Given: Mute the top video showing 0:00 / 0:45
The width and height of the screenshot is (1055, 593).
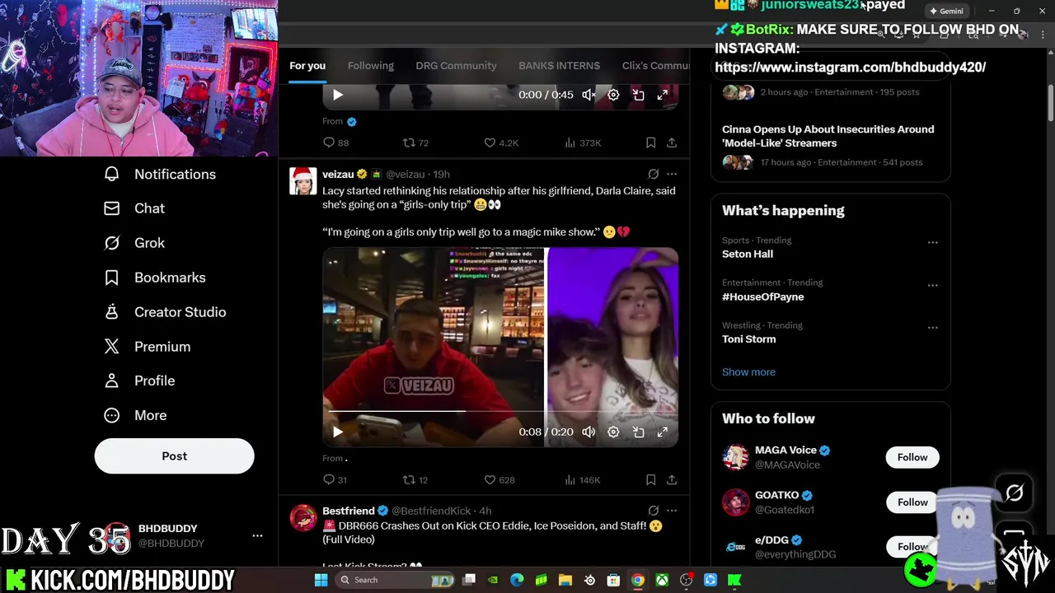Looking at the screenshot, I should click(x=588, y=95).
